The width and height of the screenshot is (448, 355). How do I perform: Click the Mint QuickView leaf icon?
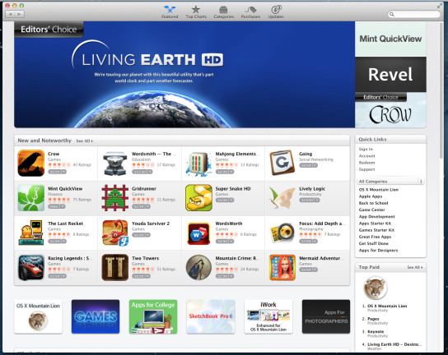pyautogui.click(x=30, y=198)
